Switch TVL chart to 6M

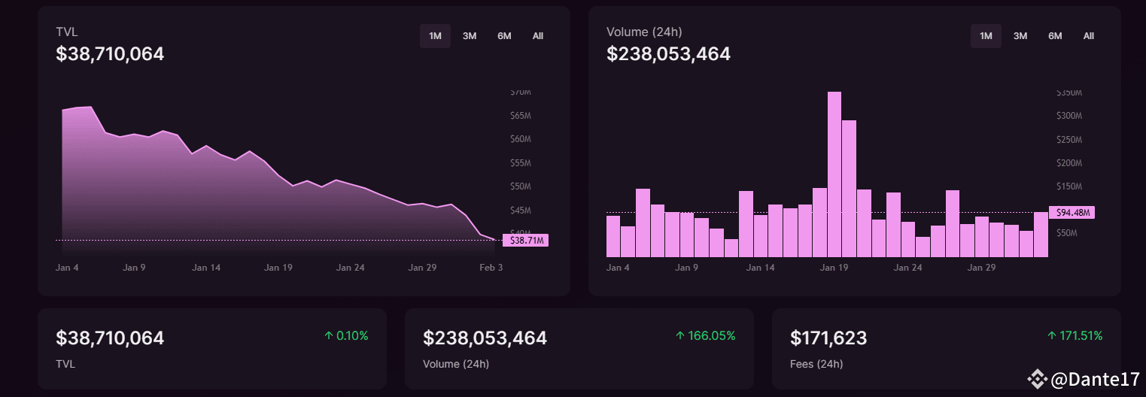[504, 36]
